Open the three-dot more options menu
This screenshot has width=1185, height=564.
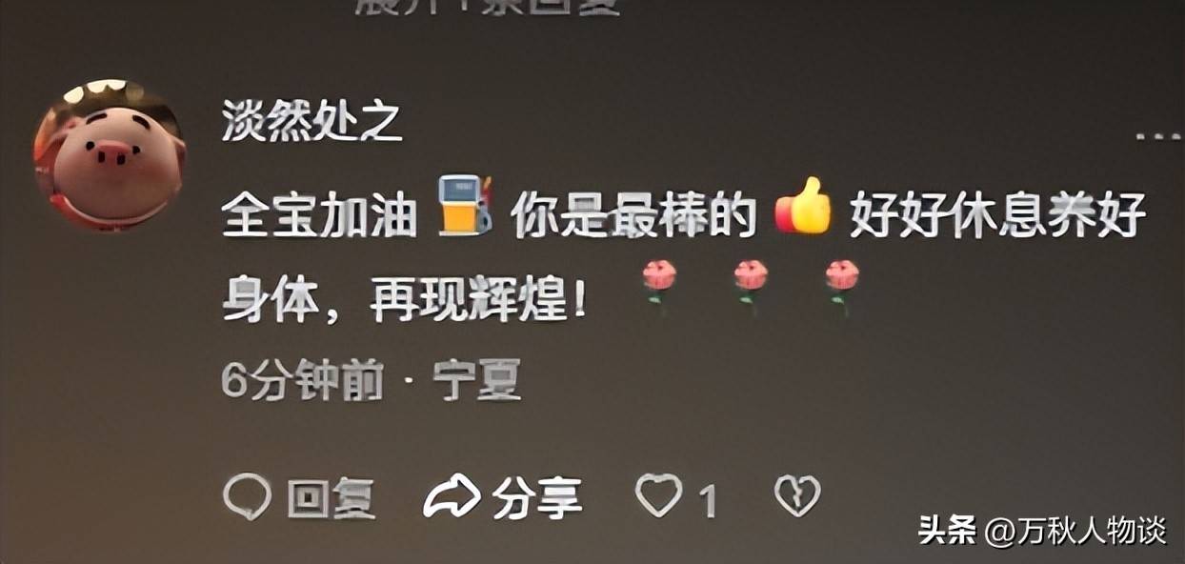[x=1159, y=137]
